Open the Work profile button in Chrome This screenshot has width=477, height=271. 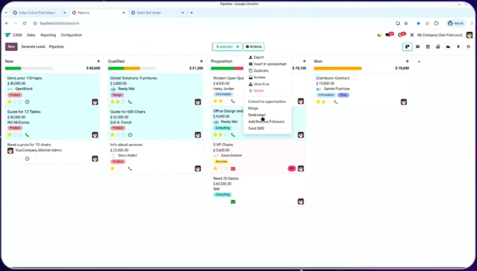pyautogui.click(x=456, y=23)
